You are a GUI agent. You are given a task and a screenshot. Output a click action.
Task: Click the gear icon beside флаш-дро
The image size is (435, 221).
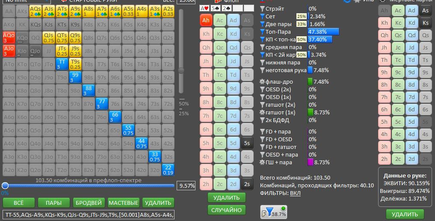[263, 81]
